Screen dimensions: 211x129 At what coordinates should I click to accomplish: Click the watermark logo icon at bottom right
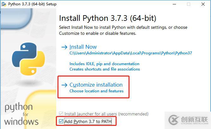174,120
